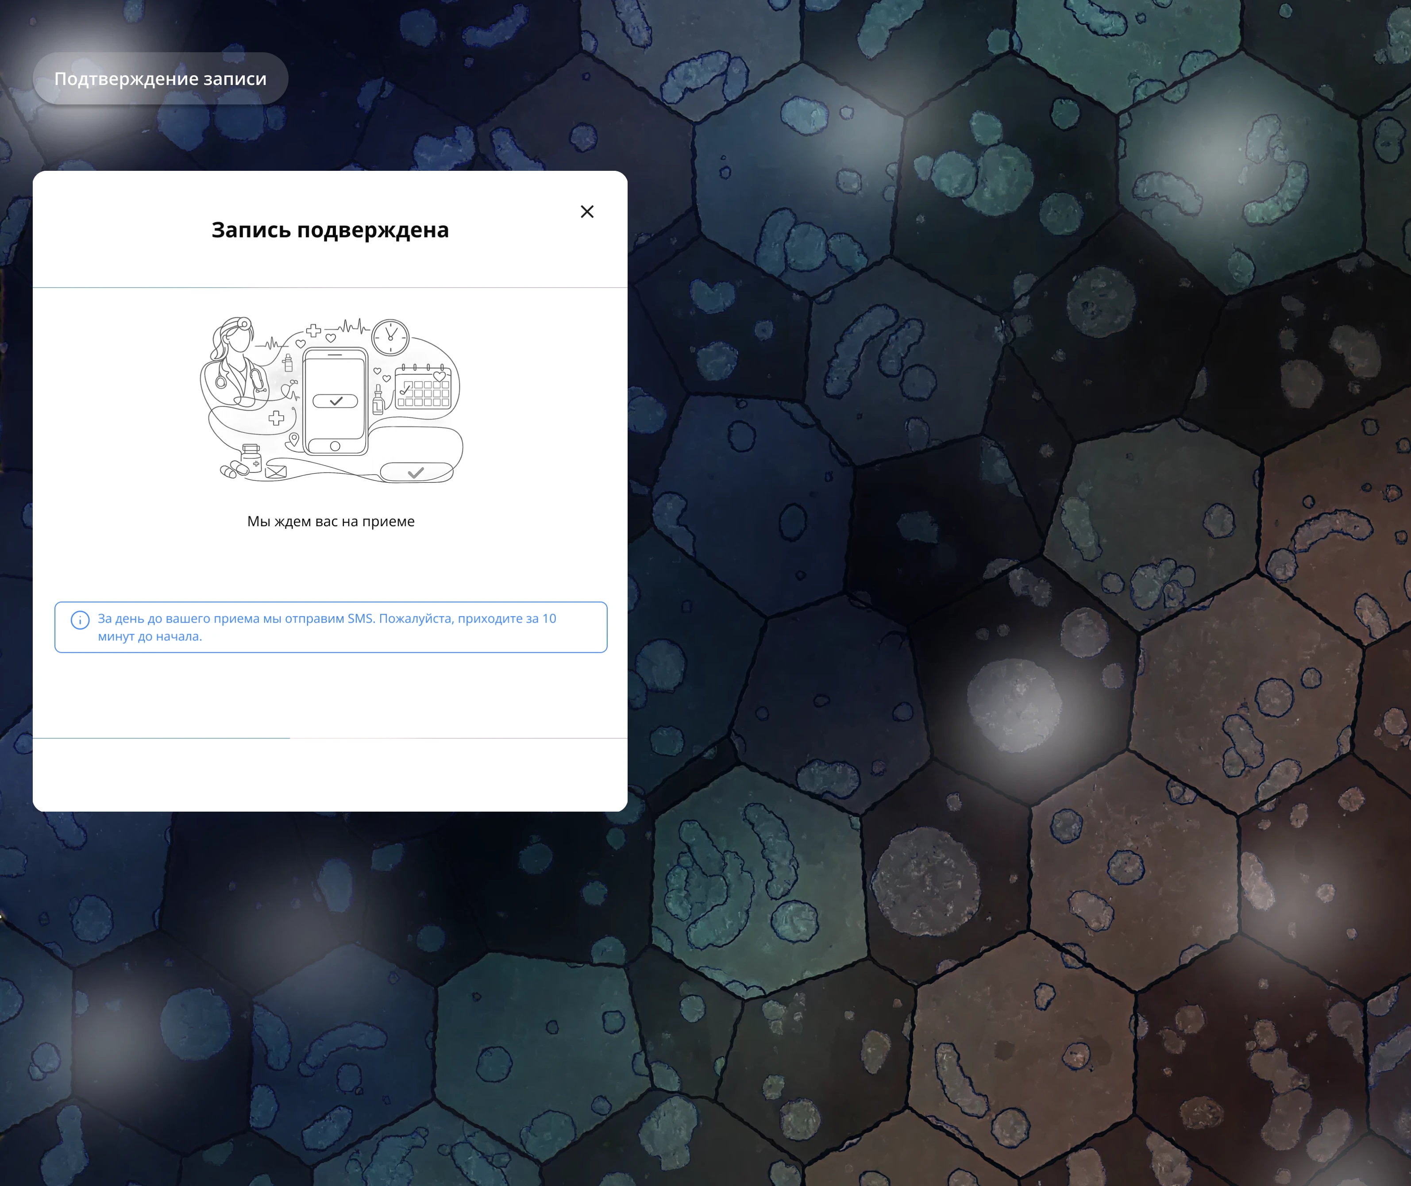Click the checkmark pill at illustration bottom right
This screenshot has height=1186, width=1411.
coord(416,473)
